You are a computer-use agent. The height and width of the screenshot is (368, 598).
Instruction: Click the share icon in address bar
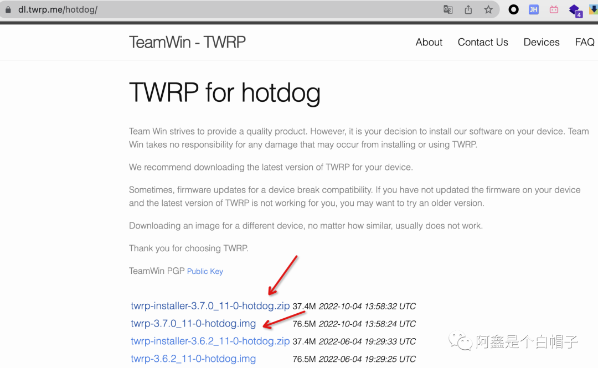pos(468,9)
